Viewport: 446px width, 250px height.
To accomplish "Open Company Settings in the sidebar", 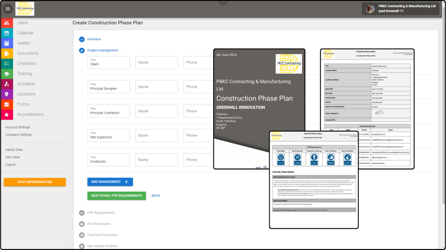I will point(18,135).
